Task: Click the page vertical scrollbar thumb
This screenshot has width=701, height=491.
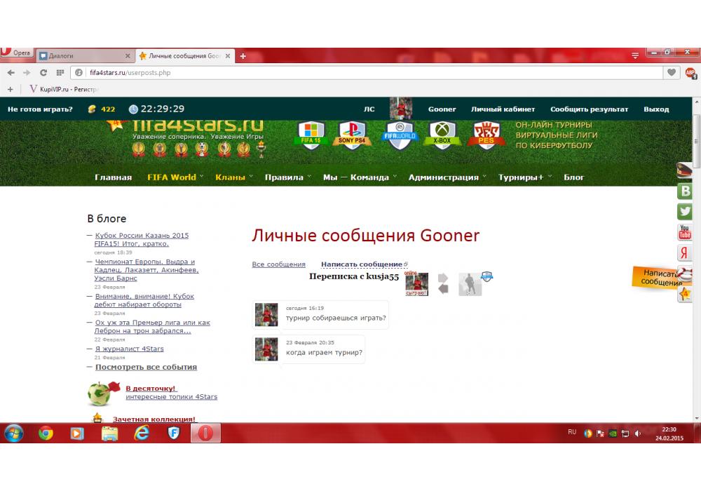Action: click(x=696, y=140)
